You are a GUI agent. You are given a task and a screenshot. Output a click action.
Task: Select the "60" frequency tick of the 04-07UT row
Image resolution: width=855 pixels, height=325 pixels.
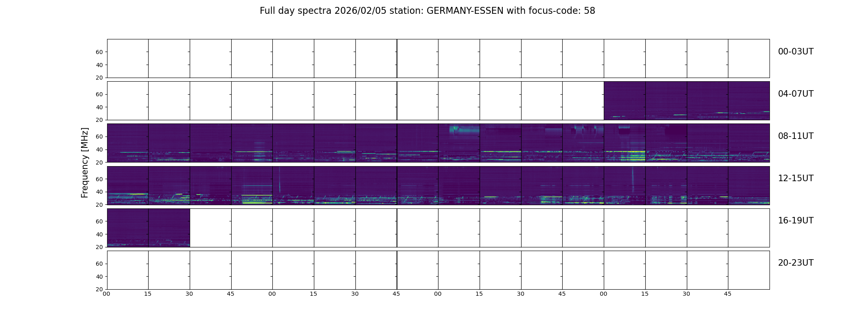(x=99, y=94)
